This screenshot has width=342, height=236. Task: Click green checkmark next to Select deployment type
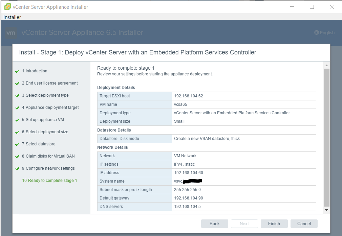tap(17, 96)
